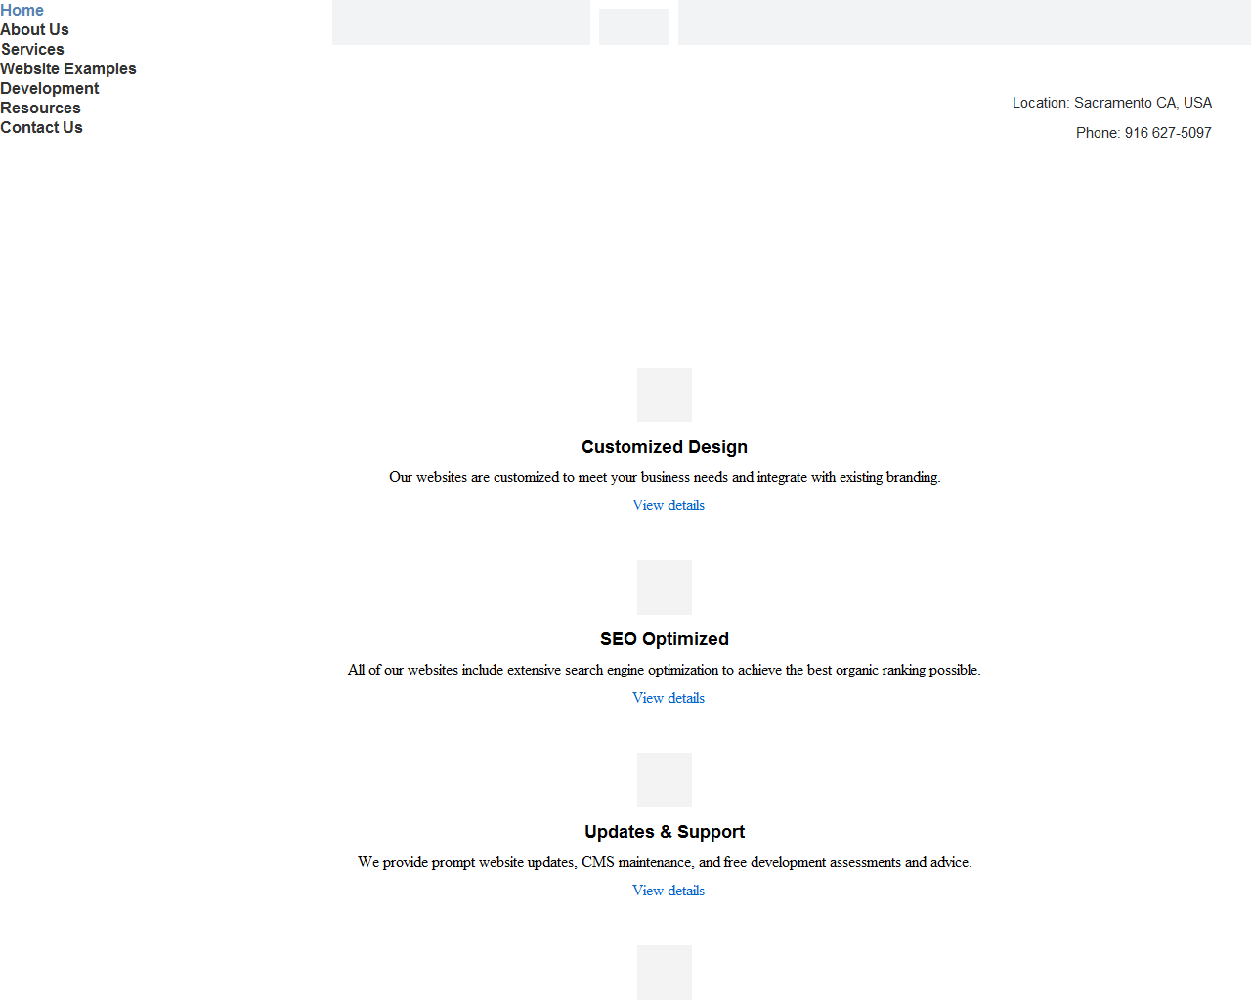
Task: Click the small middle placeholder in the top banner
Action: (634, 26)
